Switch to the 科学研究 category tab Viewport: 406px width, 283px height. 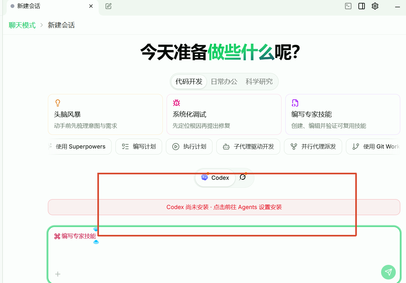(259, 82)
